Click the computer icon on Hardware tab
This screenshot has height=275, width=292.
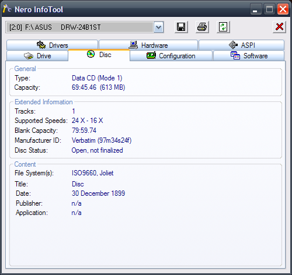click(x=133, y=45)
